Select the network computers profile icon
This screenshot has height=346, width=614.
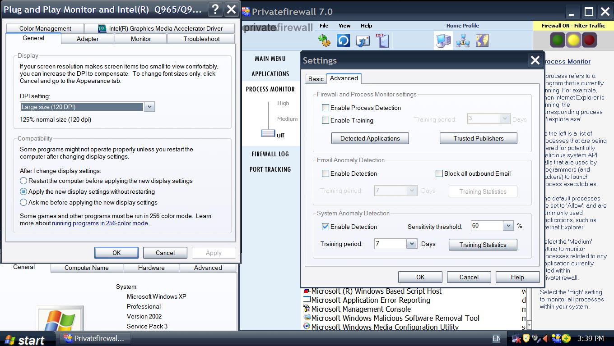point(463,41)
